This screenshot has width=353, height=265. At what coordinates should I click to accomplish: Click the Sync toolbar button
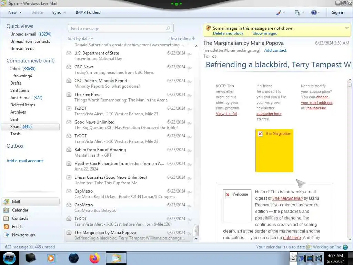[x=57, y=12]
